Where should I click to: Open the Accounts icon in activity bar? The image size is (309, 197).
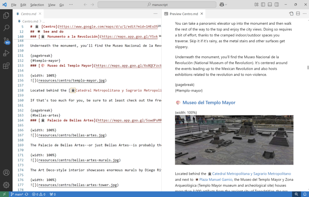click(6, 173)
